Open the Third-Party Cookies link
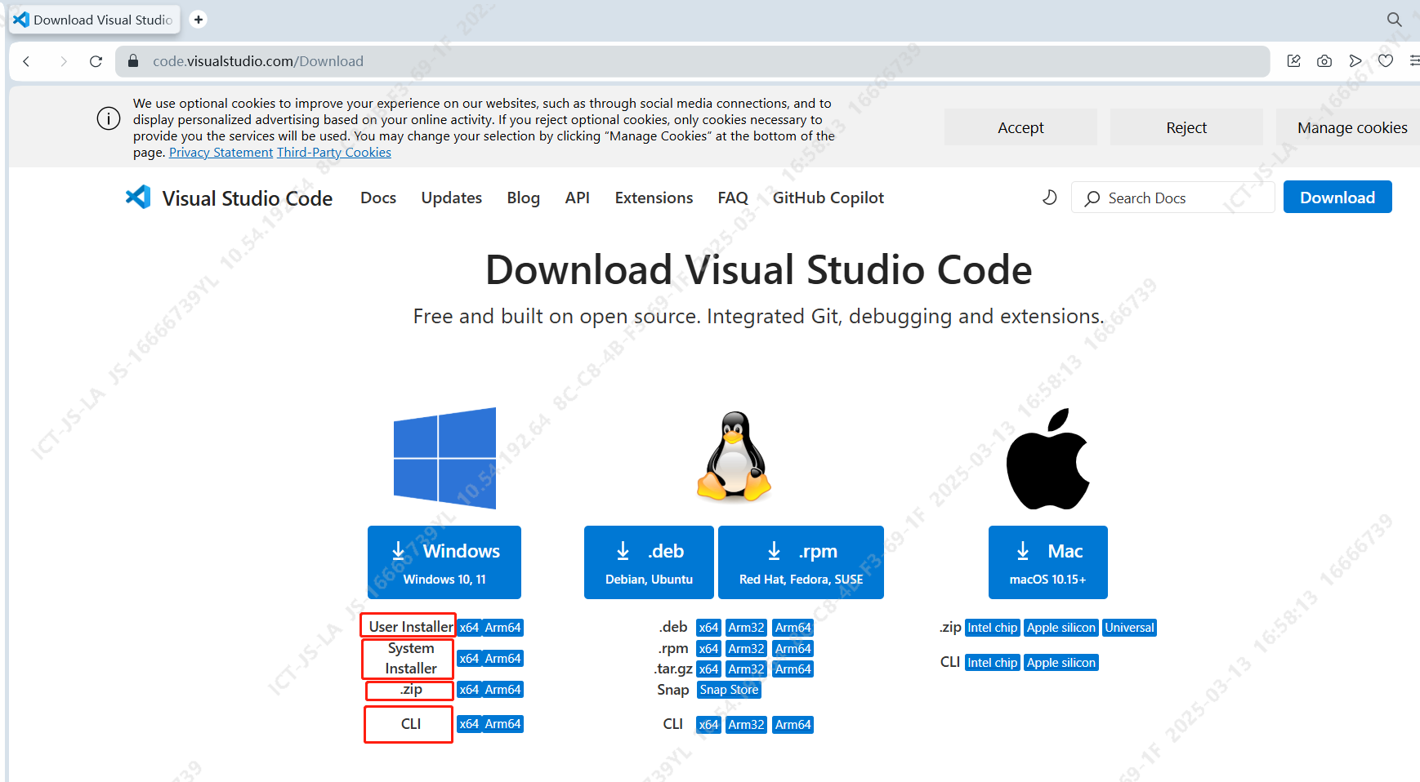The width and height of the screenshot is (1420, 782). pyautogui.click(x=334, y=153)
